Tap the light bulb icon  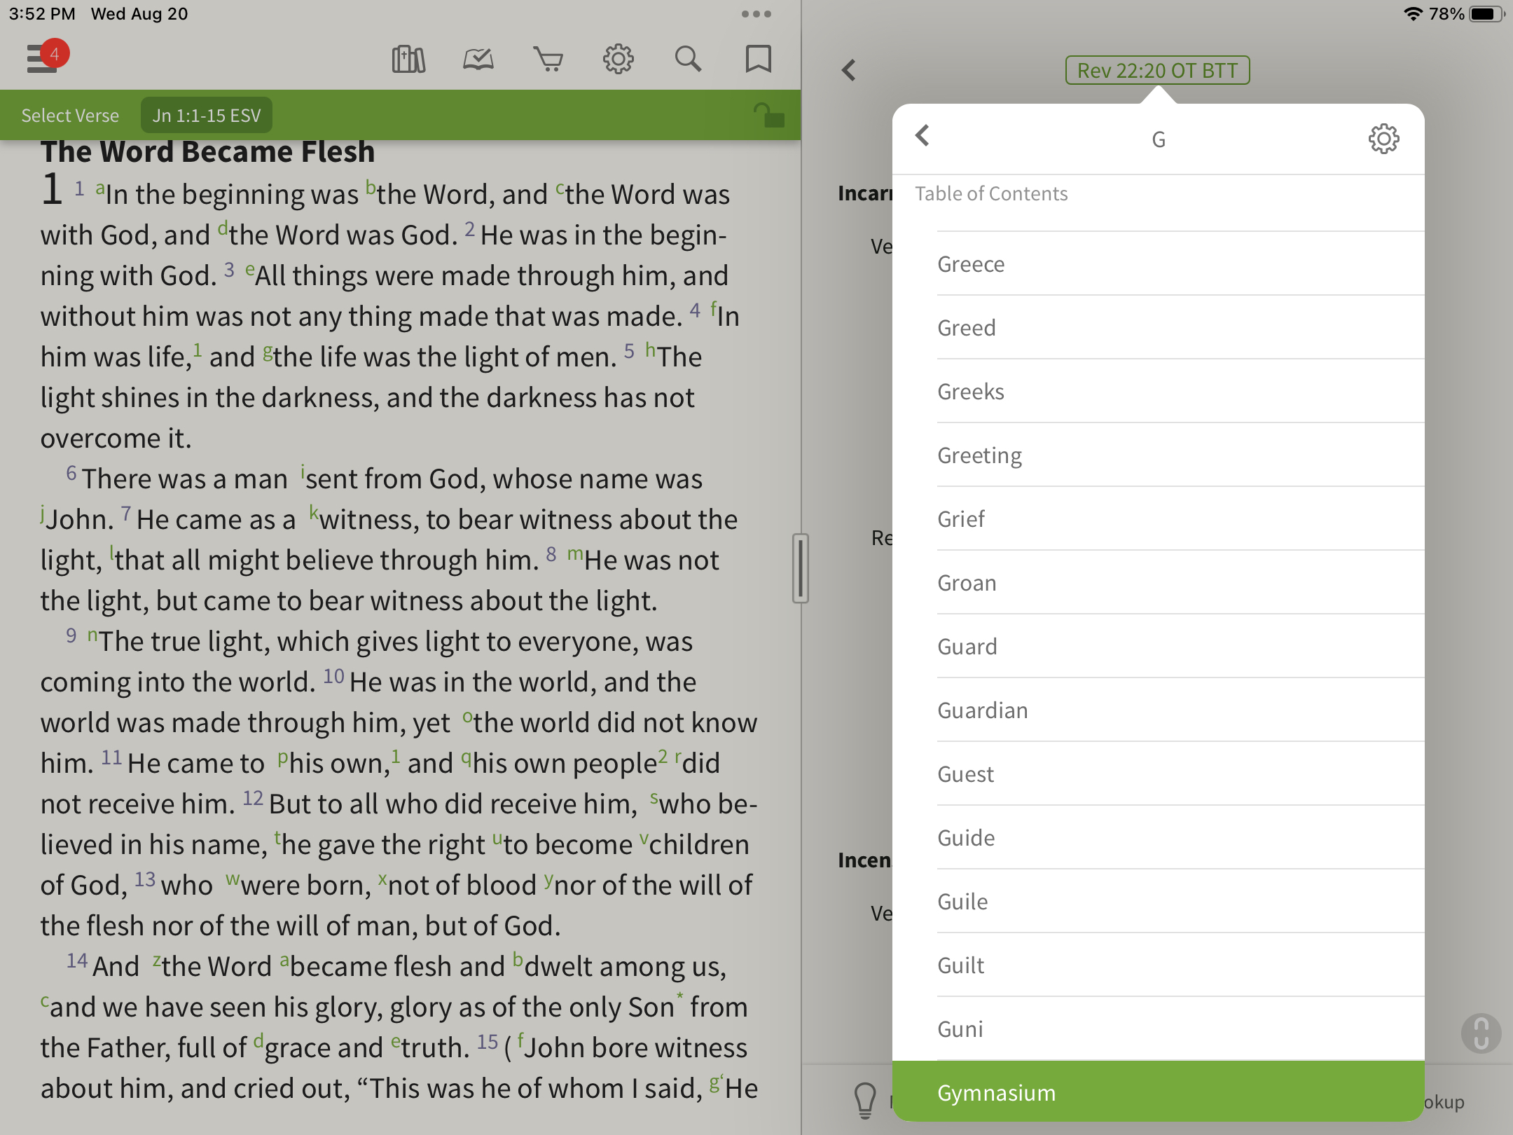pos(865,1100)
